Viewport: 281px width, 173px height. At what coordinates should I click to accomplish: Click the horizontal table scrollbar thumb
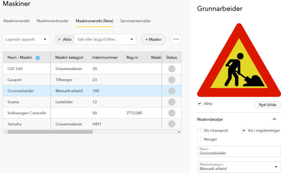(x=49, y=132)
